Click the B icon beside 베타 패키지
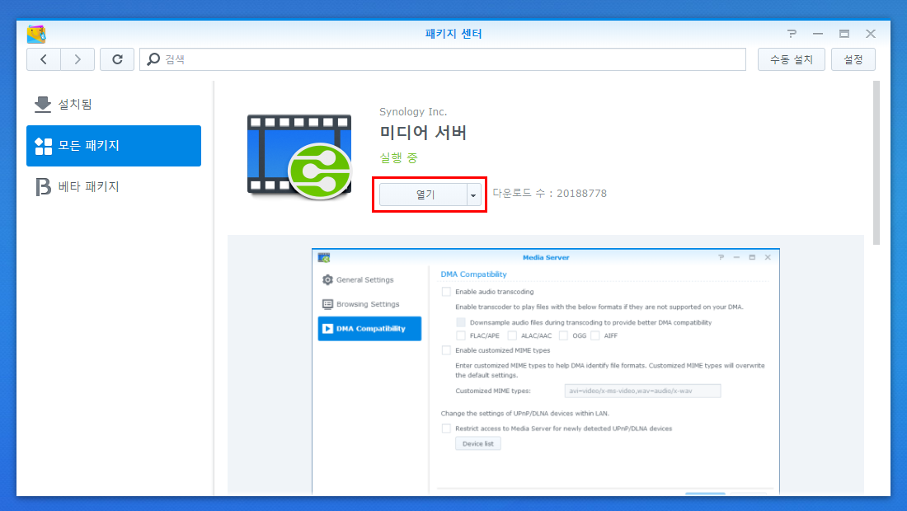907x511 pixels. tap(43, 187)
